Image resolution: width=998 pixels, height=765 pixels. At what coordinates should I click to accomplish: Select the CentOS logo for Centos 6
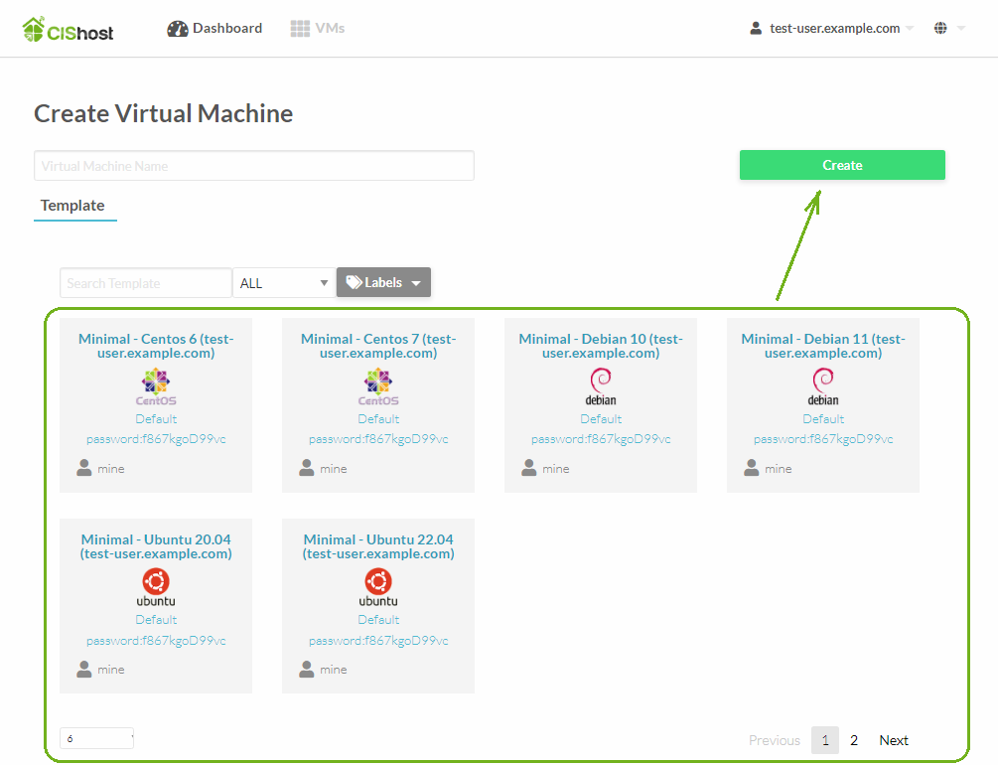156,386
